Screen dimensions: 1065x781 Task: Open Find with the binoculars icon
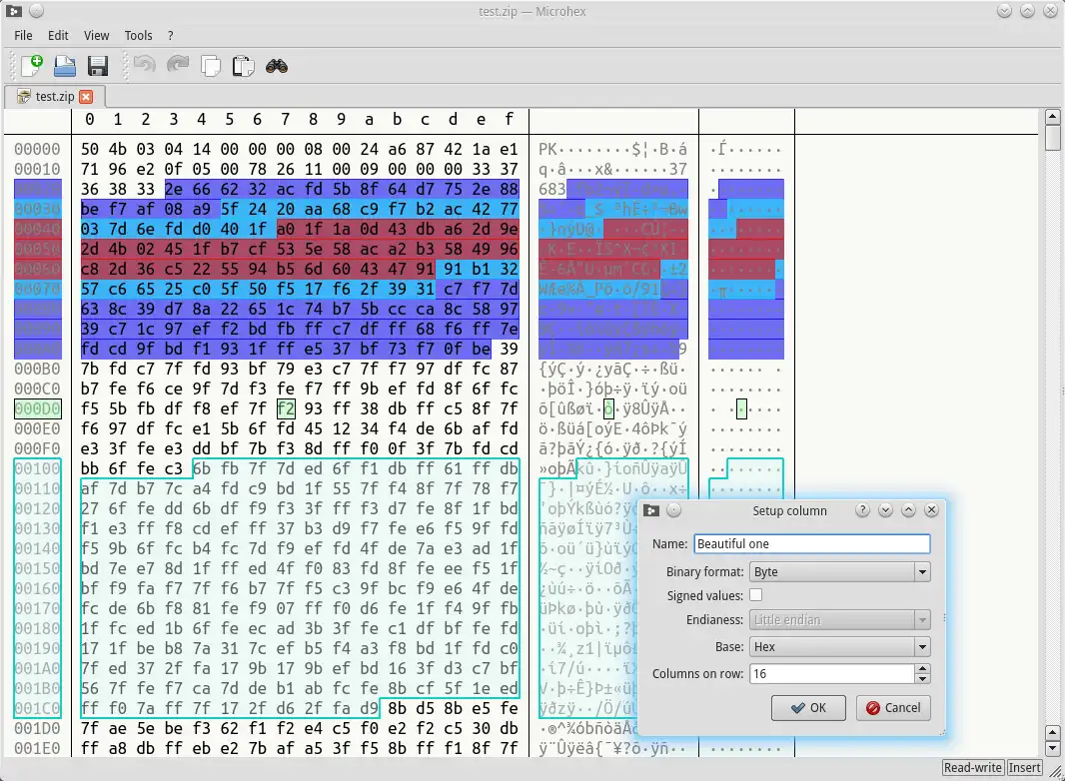pyautogui.click(x=277, y=66)
